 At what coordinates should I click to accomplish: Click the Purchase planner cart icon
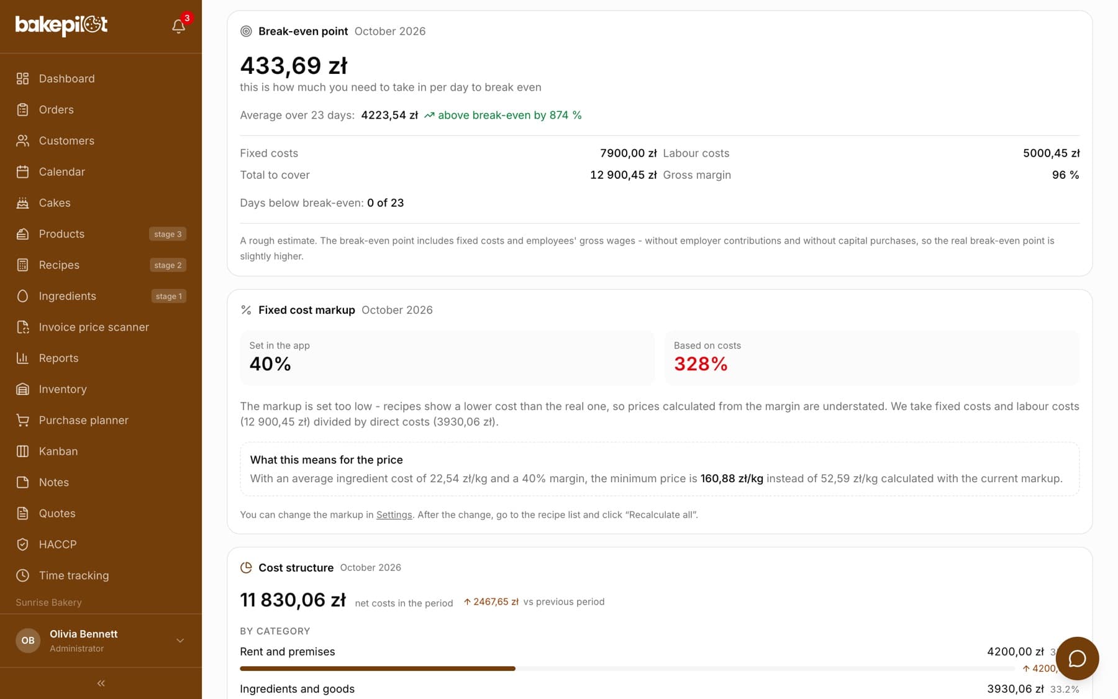coord(23,420)
